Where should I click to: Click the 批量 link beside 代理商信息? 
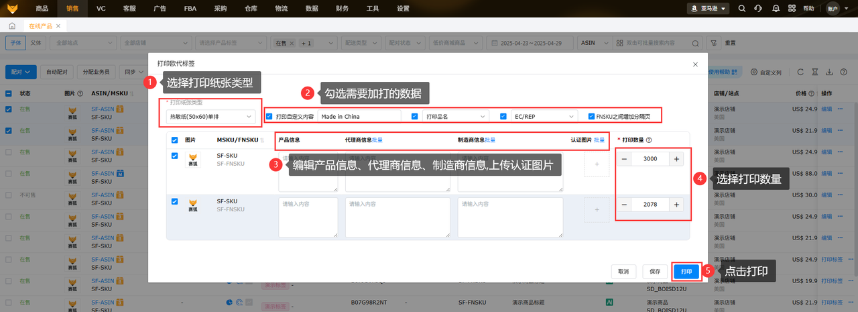tap(377, 140)
